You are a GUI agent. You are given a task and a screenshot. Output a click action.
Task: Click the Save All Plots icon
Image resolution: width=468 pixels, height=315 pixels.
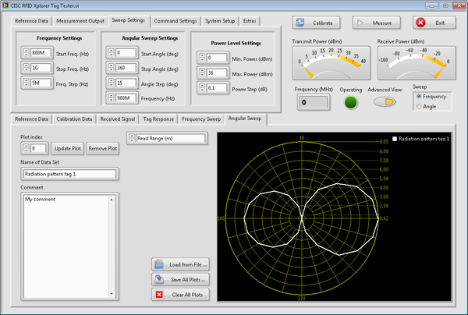click(159, 280)
